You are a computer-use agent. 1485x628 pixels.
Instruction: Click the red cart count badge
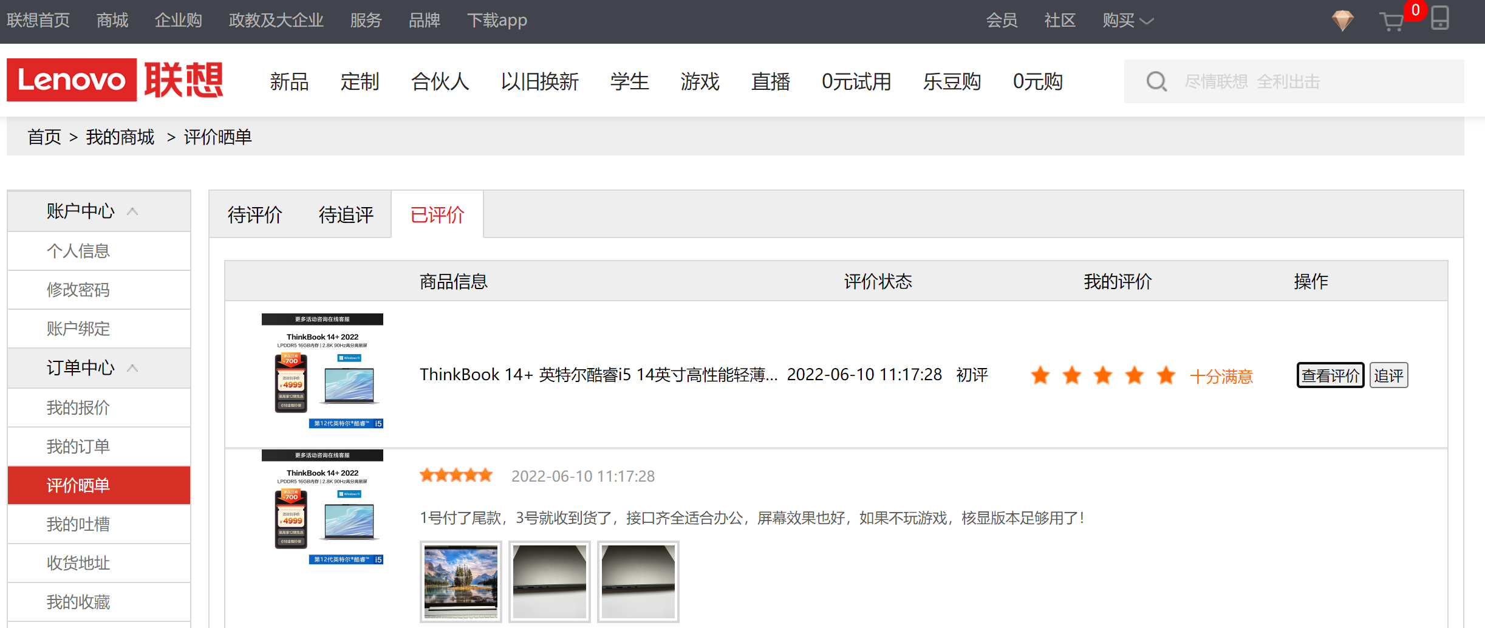point(1415,10)
